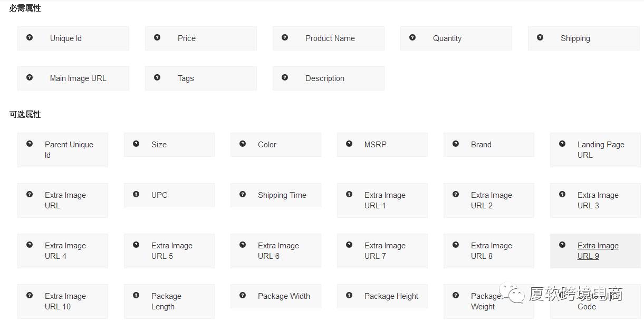
Task: Click the Landing Page URL attribute
Action: tap(595, 150)
